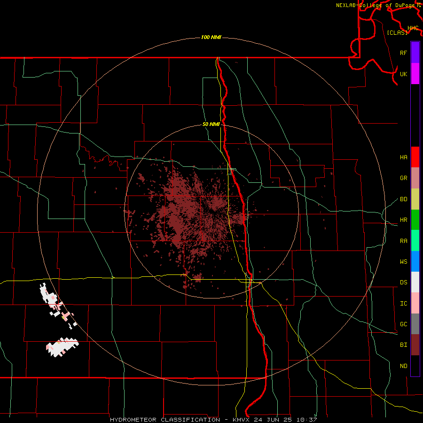Viewport: 423px width, 423px height.
Task: Click the "NEXLAB-College of DuPage" credit text
Action: point(375,5)
